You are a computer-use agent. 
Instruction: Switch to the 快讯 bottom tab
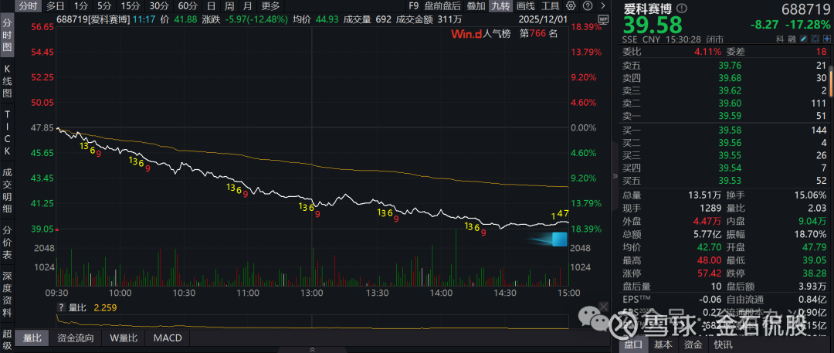722,345
